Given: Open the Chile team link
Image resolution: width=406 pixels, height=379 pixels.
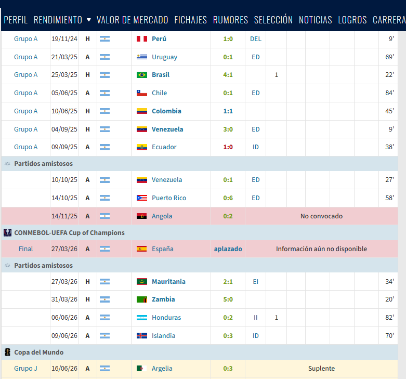Looking at the screenshot, I should (x=159, y=93).
